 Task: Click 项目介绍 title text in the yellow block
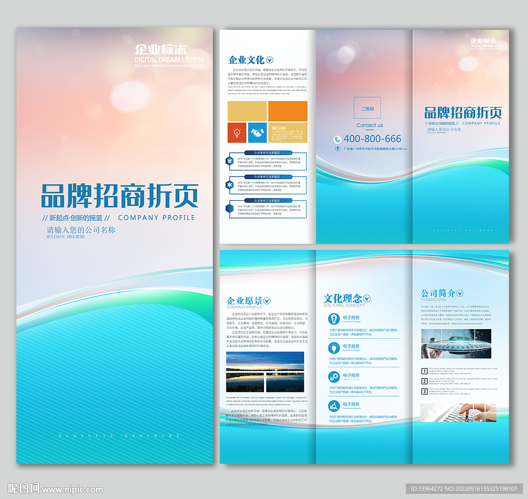point(278,128)
